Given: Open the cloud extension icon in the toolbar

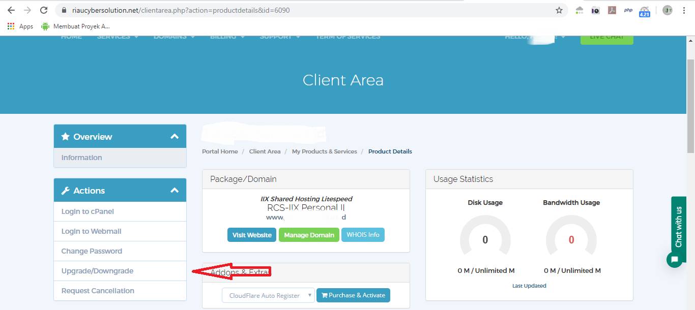Looking at the screenshot, I should 580,10.
